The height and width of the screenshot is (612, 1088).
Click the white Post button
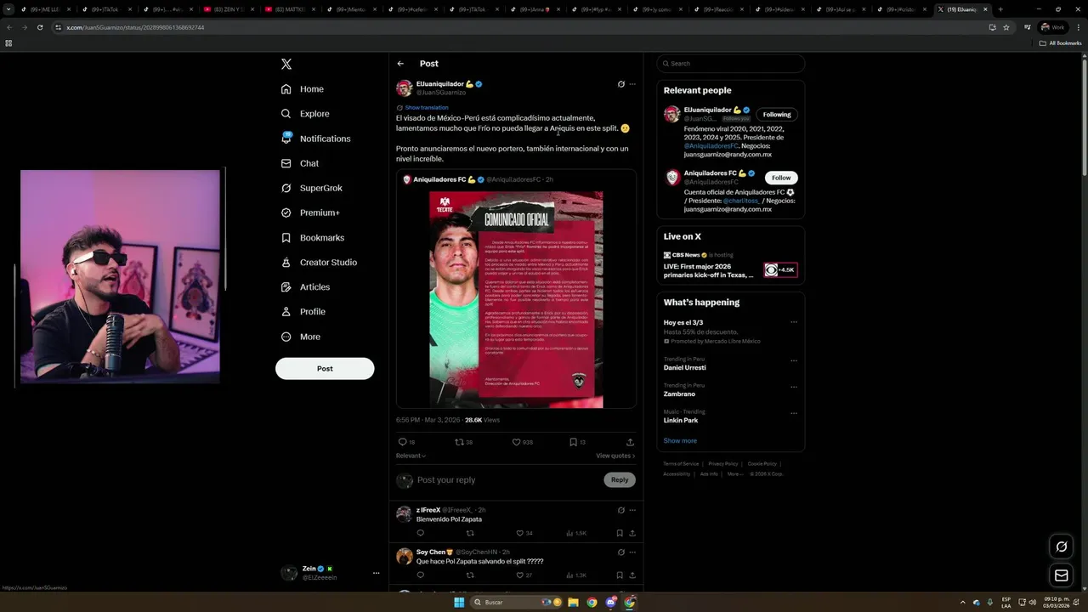click(325, 369)
